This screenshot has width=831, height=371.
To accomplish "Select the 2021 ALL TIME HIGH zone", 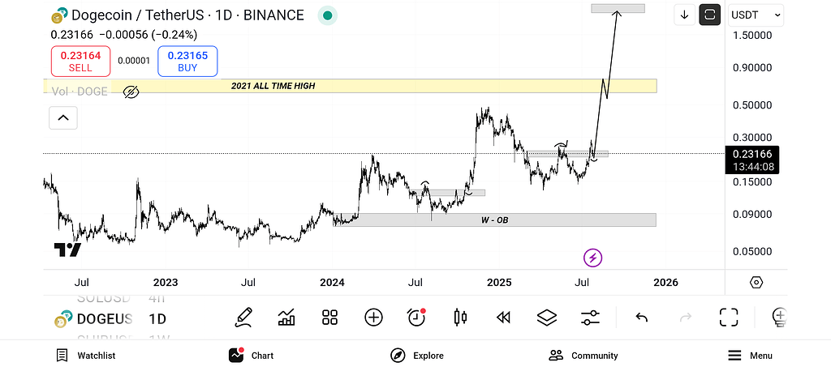I will pyautogui.click(x=350, y=86).
